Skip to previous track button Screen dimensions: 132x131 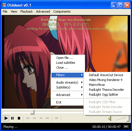click(x=28, y=118)
